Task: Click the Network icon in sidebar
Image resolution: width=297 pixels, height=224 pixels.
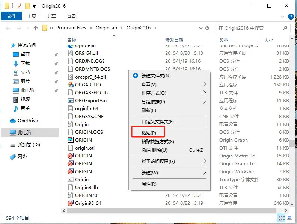Action: pyautogui.click(x=13, y=157)
